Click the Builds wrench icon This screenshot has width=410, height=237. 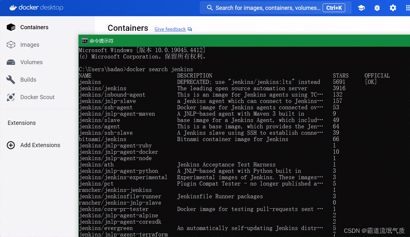(x=11, y=80)
